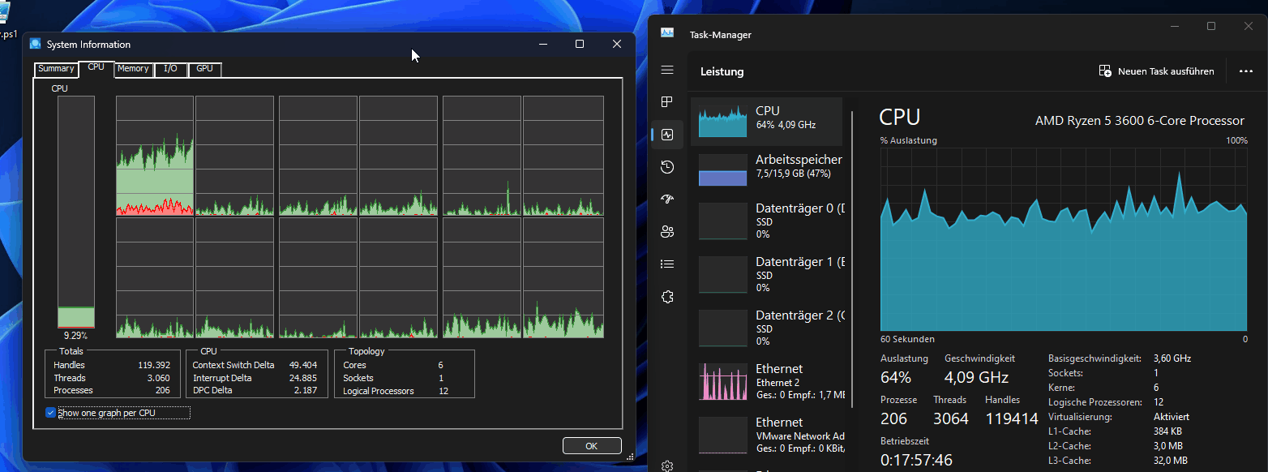The height and width of the screenshot is (472, 1268).
Task: Open App history sidebar icon
Action: (x=667, y=167)
